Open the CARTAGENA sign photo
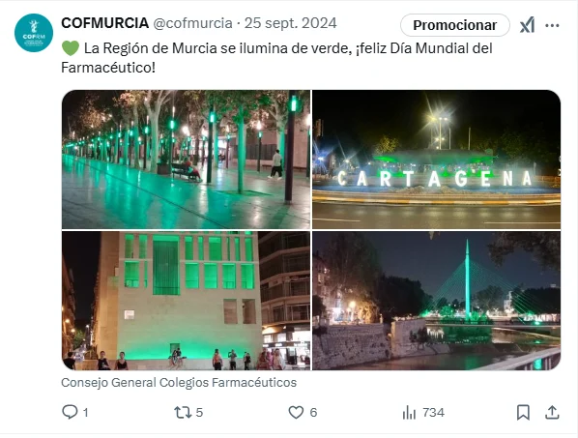 point(437,160)
